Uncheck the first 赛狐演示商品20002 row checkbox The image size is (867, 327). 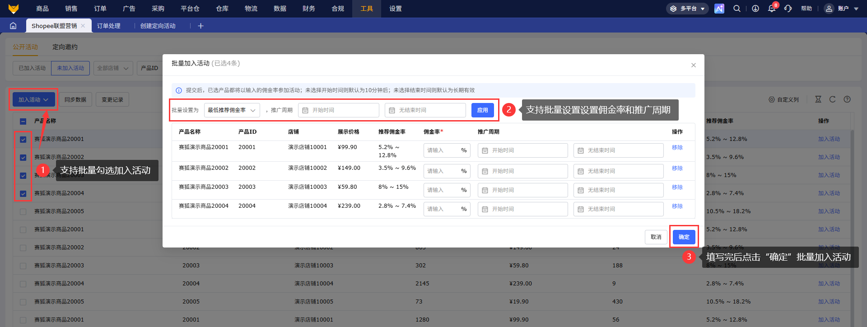[23, 158]
